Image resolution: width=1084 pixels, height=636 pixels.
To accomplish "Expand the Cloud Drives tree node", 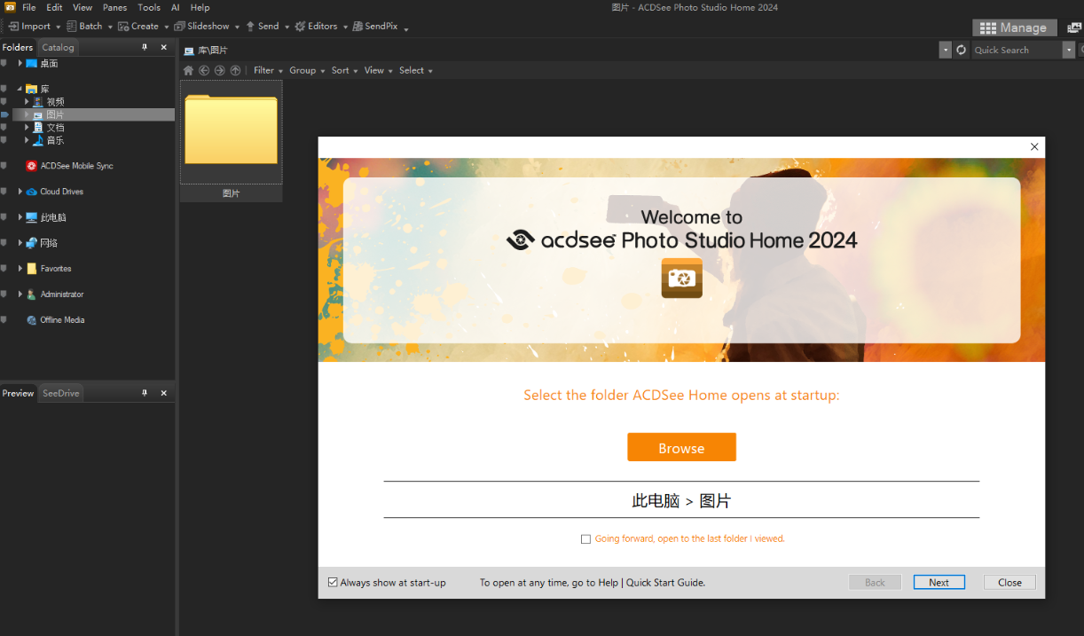I will coord(20,192).
